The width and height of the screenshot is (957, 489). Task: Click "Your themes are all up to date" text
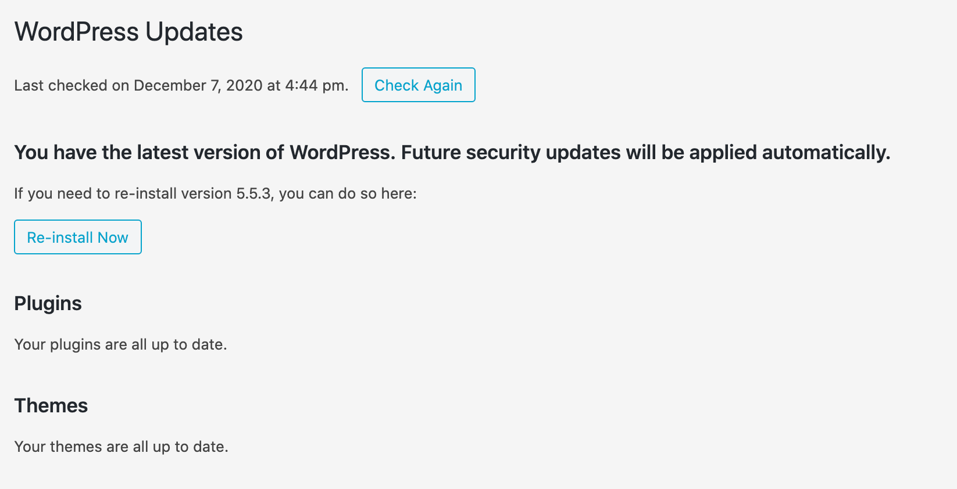(x=121, y=447)
